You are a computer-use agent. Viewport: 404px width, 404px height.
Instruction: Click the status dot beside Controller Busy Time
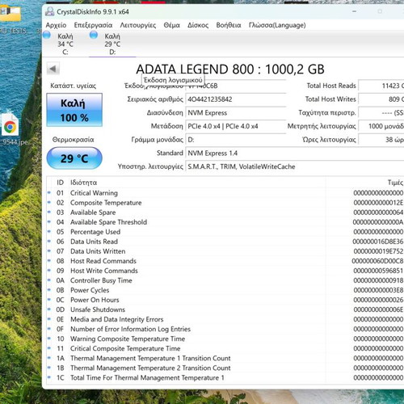pyautogui.click(x=49, y=280)
